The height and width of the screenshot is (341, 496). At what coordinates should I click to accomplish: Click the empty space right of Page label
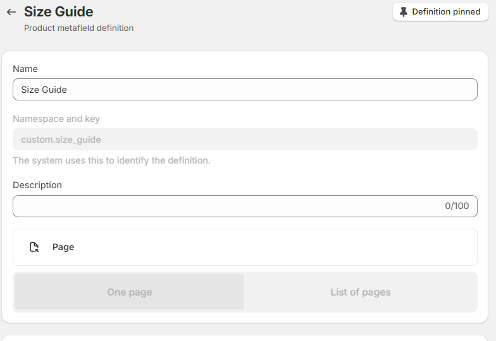272,247
